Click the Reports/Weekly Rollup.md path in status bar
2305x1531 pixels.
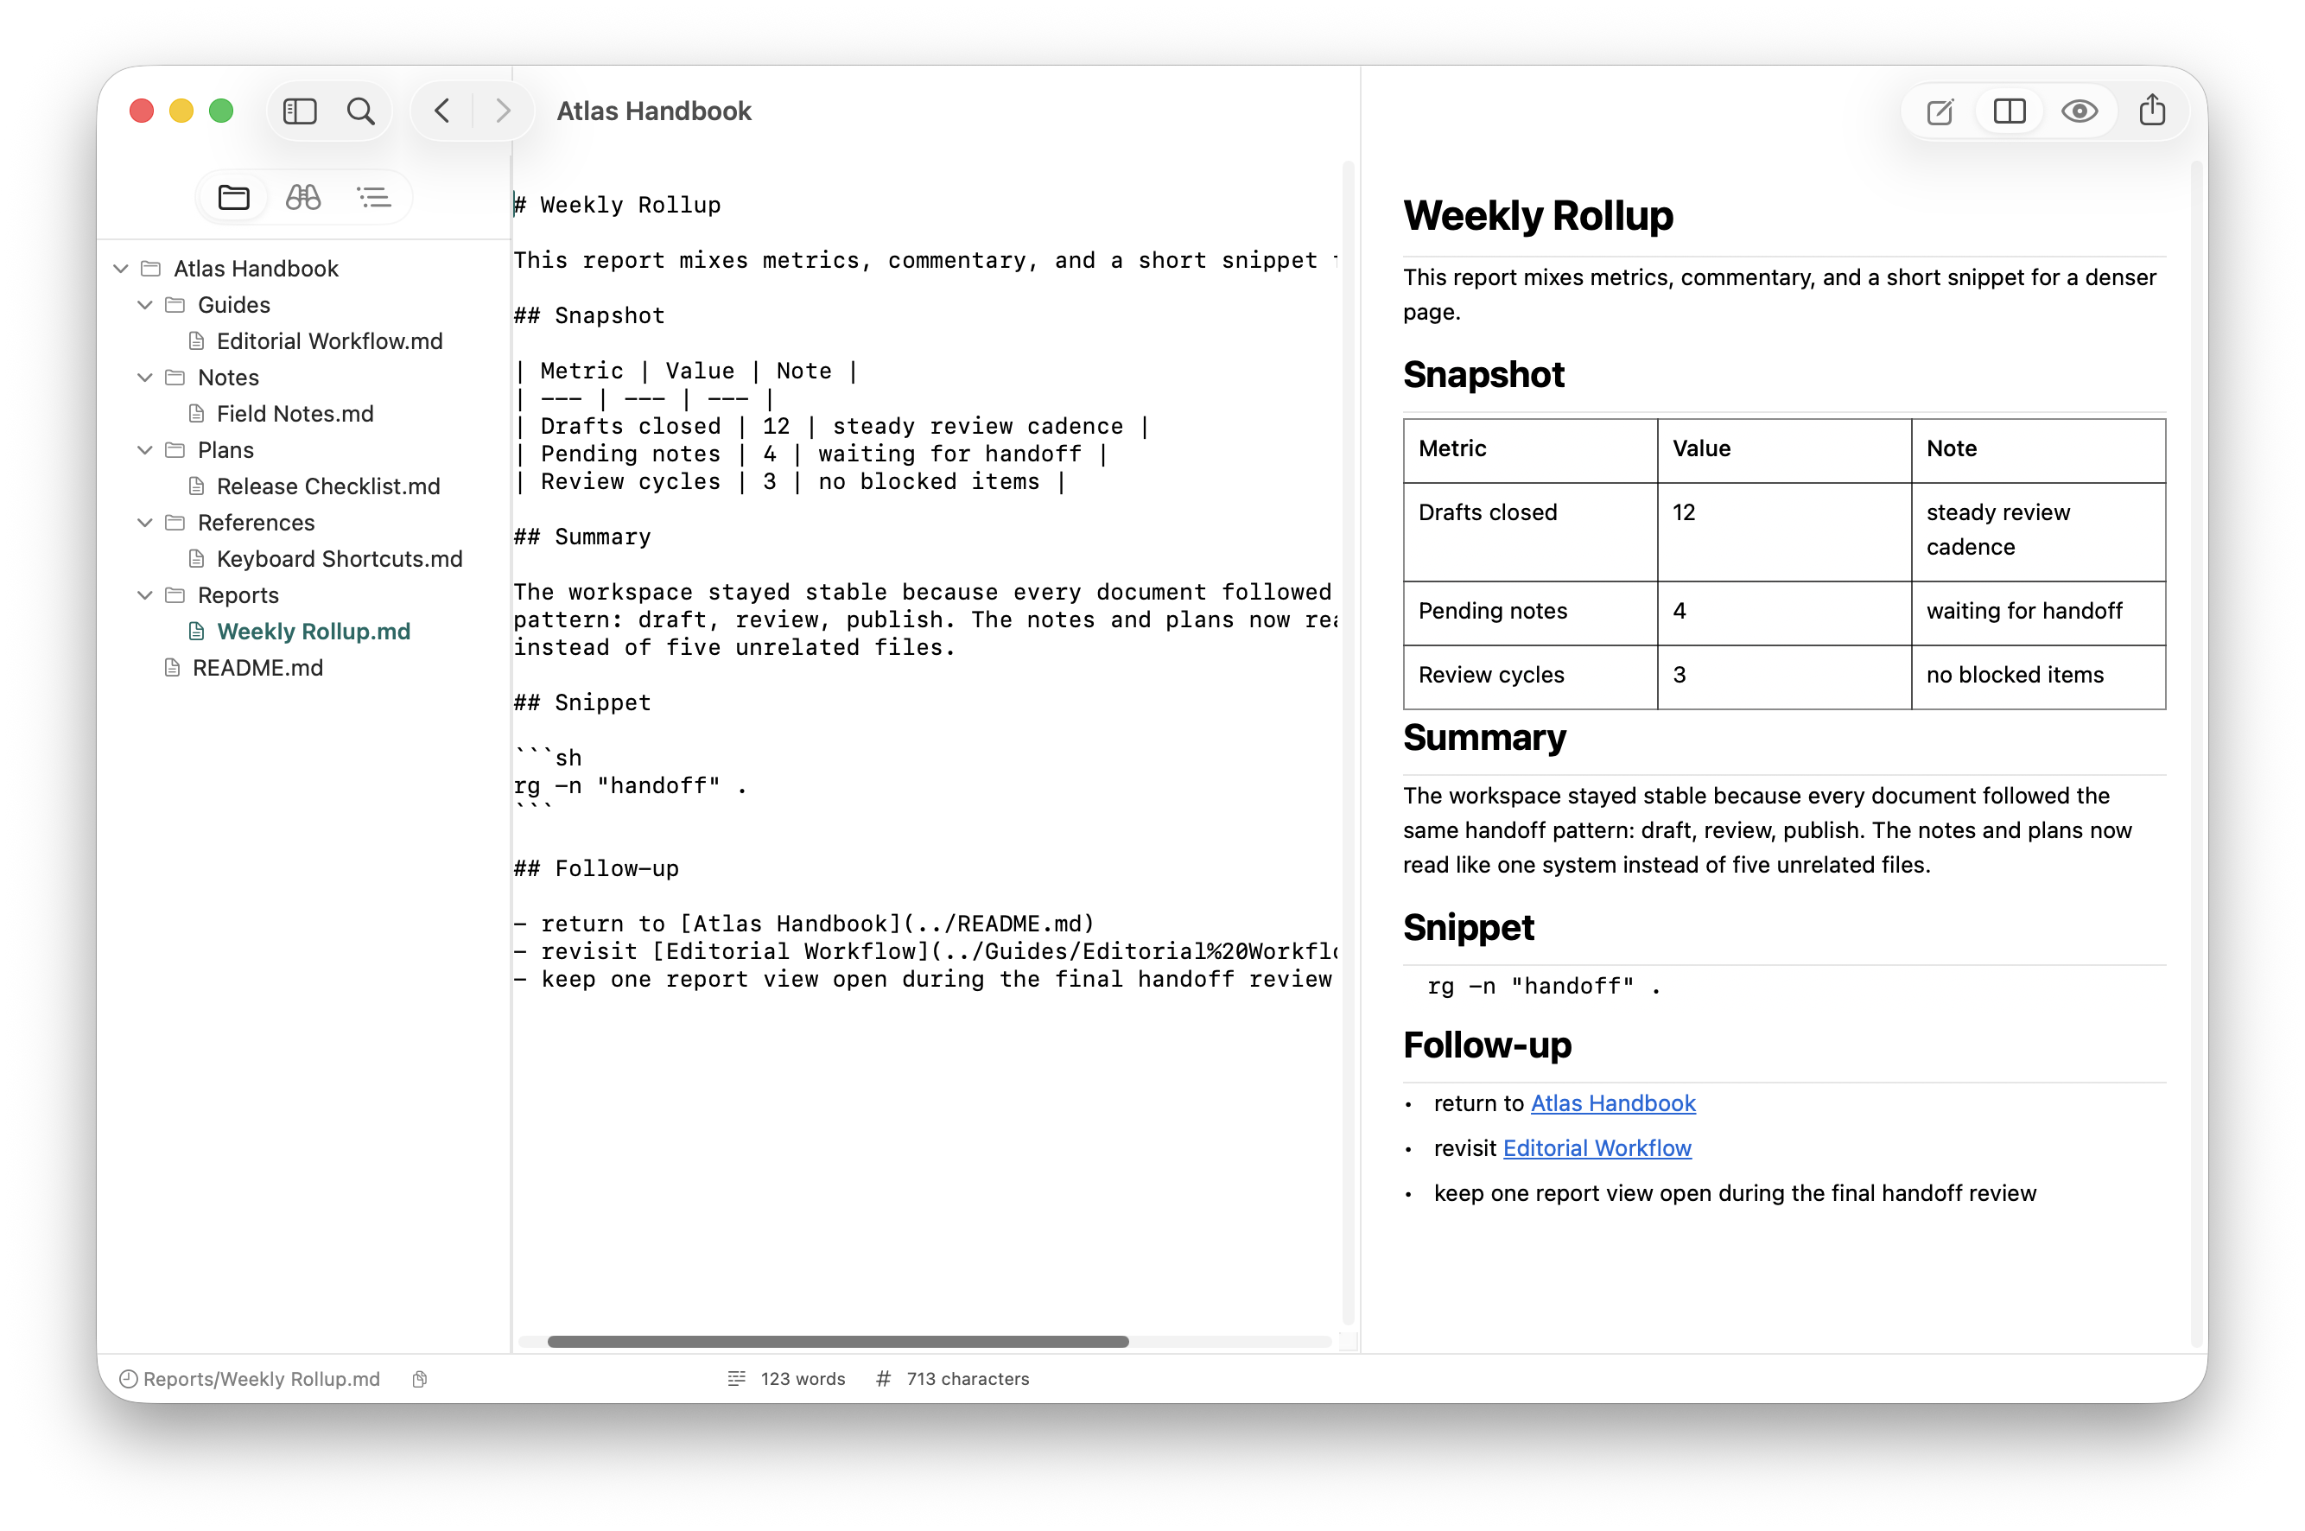[262, 1379]
